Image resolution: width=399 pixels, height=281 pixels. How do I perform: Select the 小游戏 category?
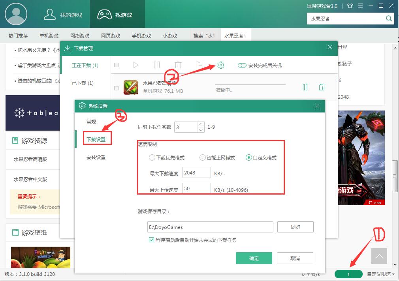click(x=170, y=36)
